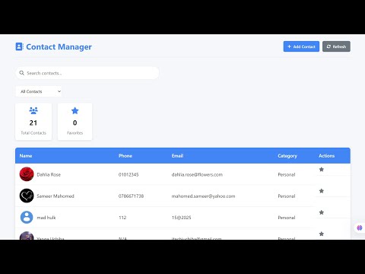Click email 15@2025
Image resolution: width=365 pixels, height=274 pixels.
click(x=181, y=218)
